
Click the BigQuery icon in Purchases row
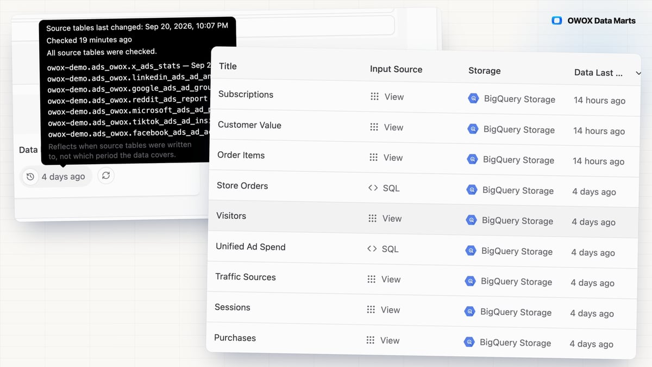[x=469, y=342]
